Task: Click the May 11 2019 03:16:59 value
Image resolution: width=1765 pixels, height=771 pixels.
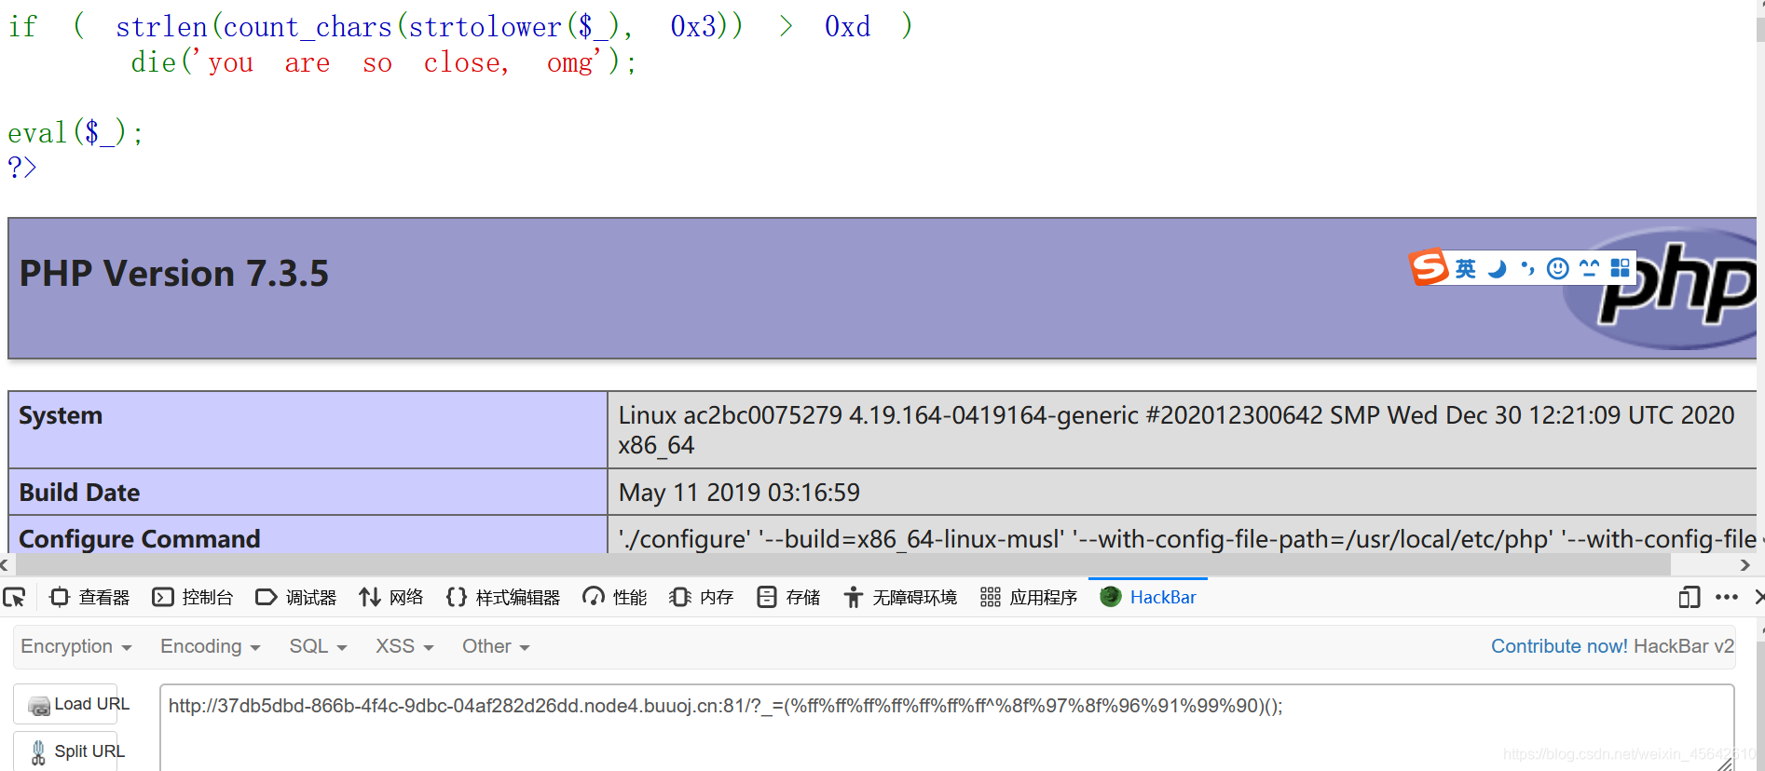Action: [x=739, y=493]
